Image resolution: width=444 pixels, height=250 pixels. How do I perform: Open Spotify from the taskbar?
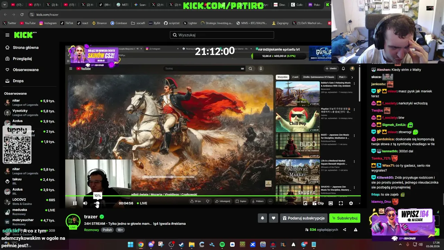[x=222, y=244]
